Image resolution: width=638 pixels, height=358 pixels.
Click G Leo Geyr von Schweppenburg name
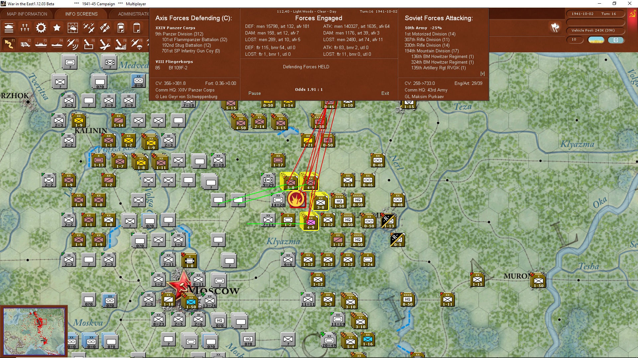(x=186, y=97)
